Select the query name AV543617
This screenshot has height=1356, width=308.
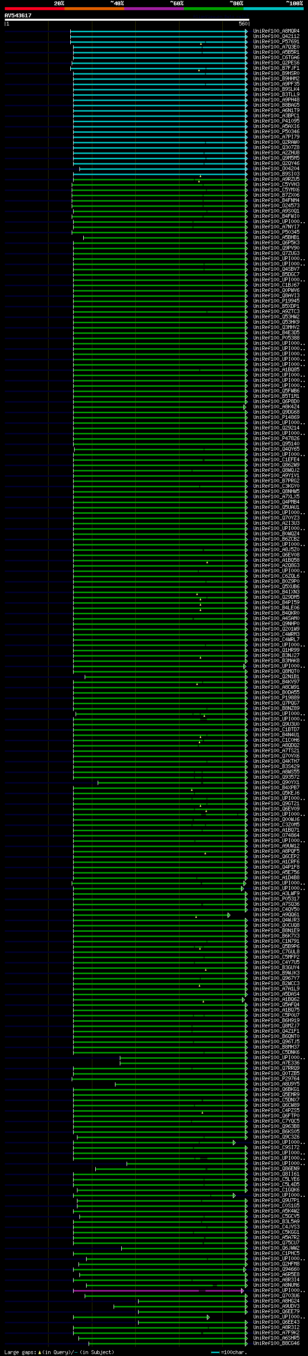pyautogui.click(x=18, y=15)
